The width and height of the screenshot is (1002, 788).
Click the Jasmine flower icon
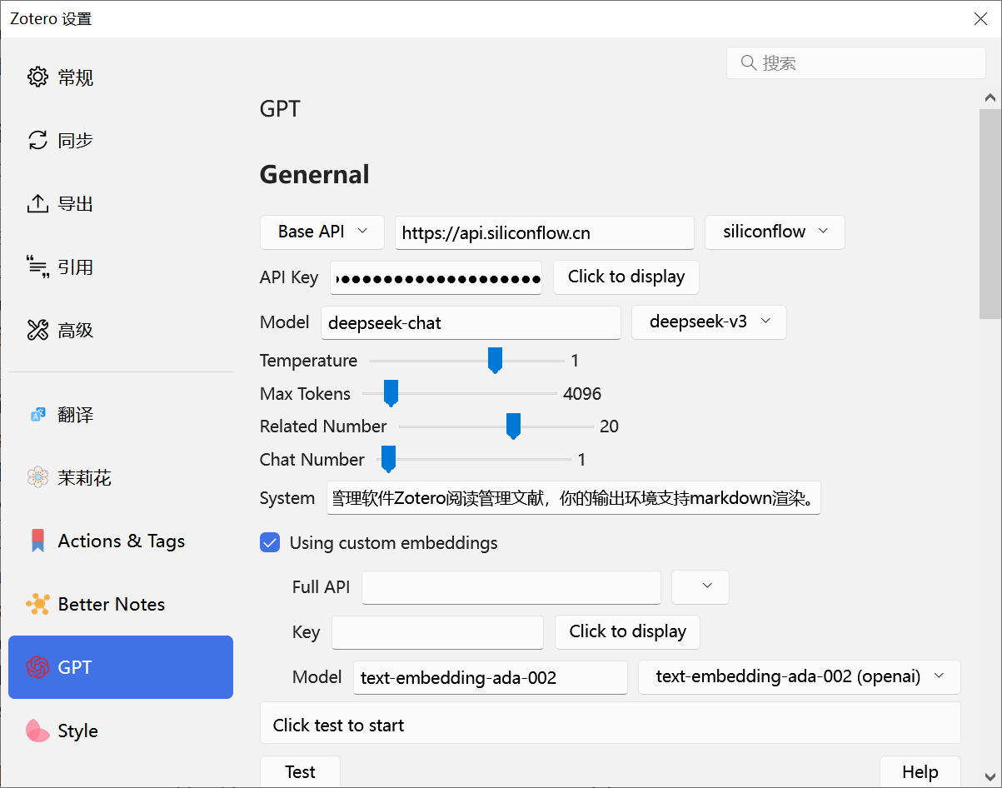click(37, 477)
